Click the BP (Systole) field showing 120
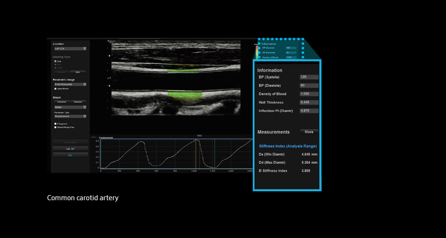Screen dimensions: 446x238 click(309, 77)
